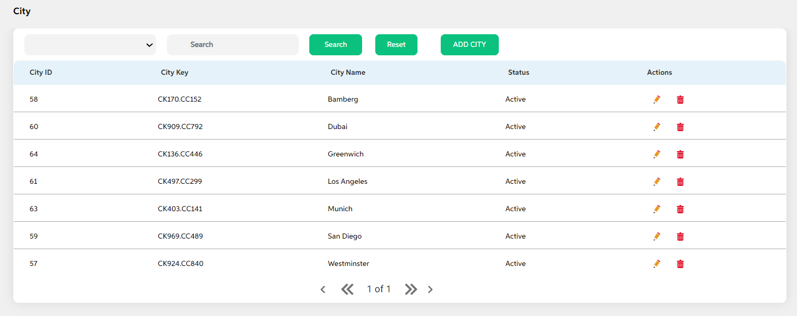Screen dimensions: 797x316
Task: Click the City Name column header
Action: coord(348,73)
